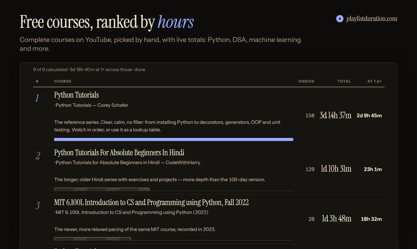Click the solid blue duration bar for Python Tutorials
This screenshot has width=417, height=249.
pyautogui.click(x=174, y=140)
